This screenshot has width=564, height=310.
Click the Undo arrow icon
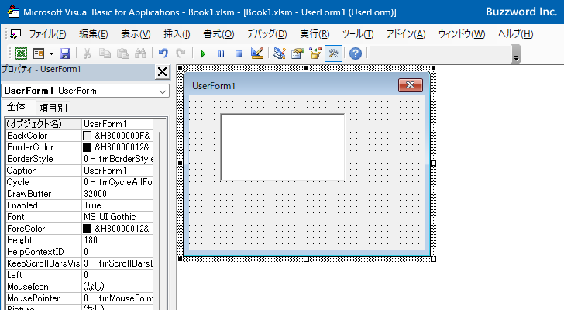(x=163, y=53)
